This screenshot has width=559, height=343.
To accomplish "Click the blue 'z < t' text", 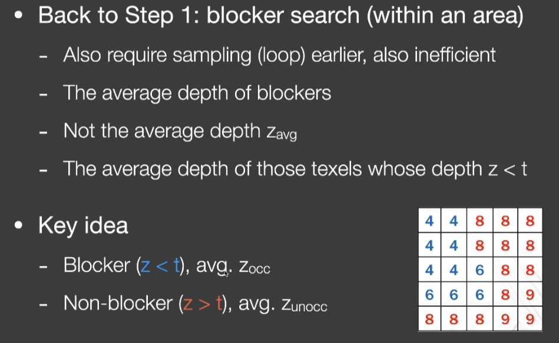I will pos(160,266).
